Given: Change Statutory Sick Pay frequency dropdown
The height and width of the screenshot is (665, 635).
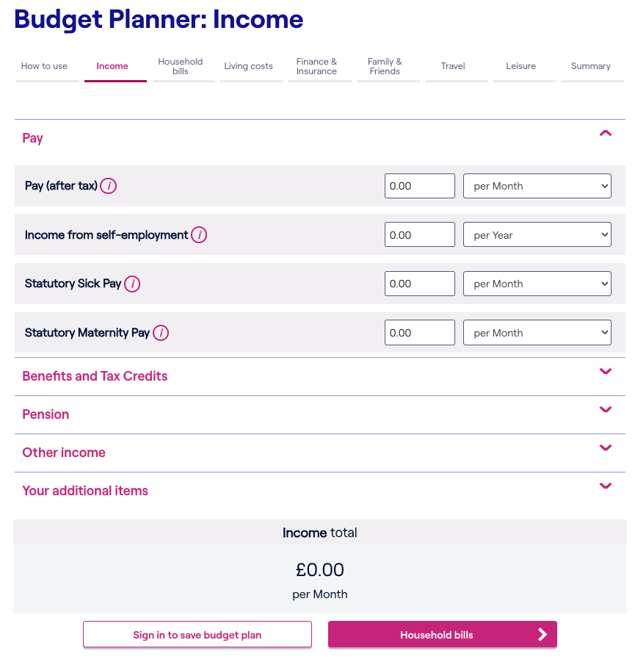Looking at the screenshot, I should tap(537, 284).
